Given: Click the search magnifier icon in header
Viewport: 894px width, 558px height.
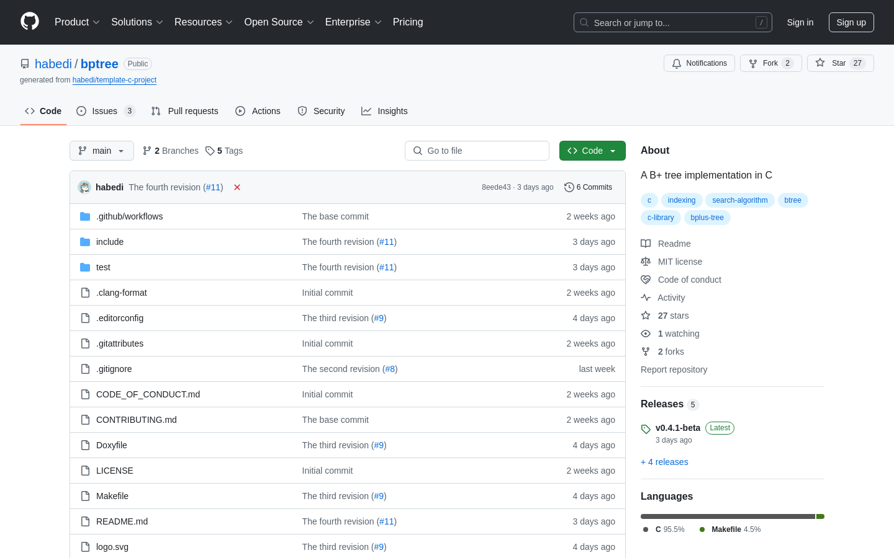Looking at the screenshot, I should coord(584,22).
